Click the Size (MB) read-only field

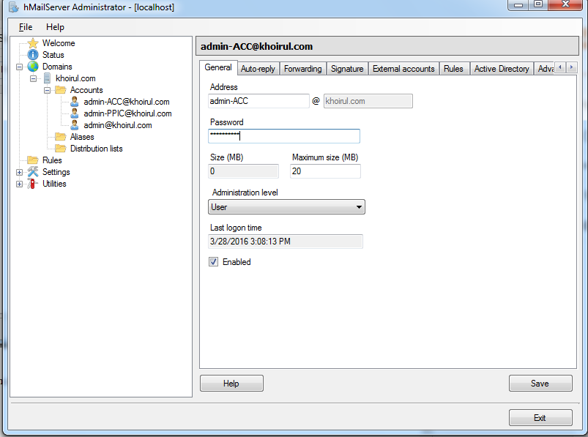(243, 171)
